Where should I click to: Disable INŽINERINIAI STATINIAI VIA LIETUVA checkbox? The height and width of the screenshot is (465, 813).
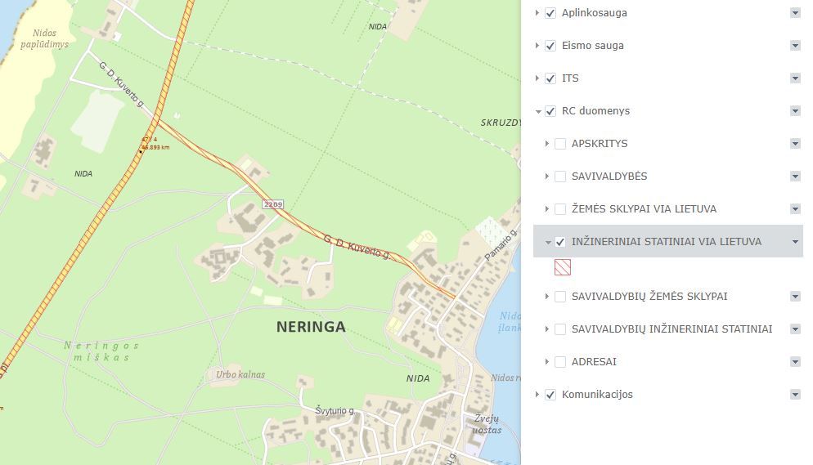[x=560, y=242]
